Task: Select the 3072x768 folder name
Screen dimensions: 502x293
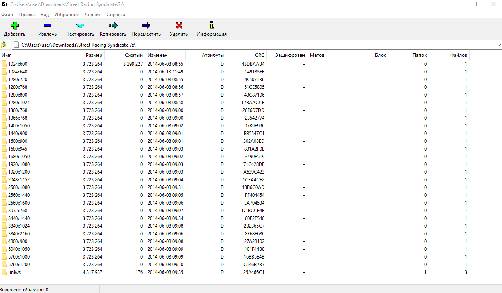Action: click(x=18, y=210)
